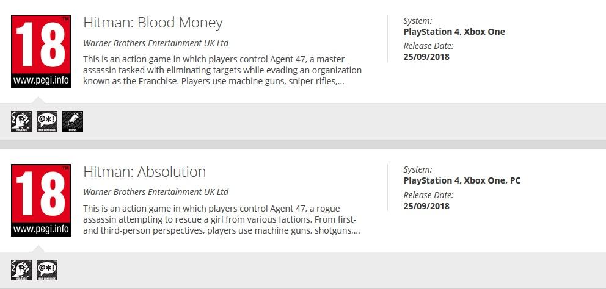Screen dimensions: 606x289
Task: Click the Violence descriptor icon for Absolution
Action: point(21,270)
